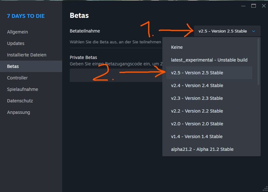Open the Datenschutz tab
The width and height of the screenshot is (268, 192).
coord(20,101)
